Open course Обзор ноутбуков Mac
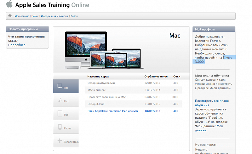This screenshot has width=252, height=154. [x=101, y=83]
